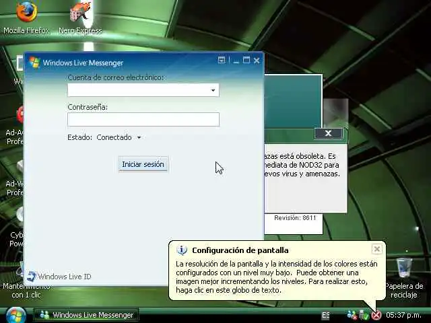The width and height of the screenshot is (431, 323).
Task: Close the Configuración de pantalla balloon
Action: point(377,249)
